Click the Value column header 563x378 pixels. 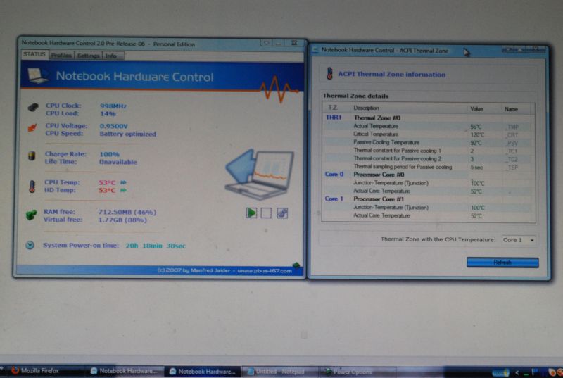[484, 109]
